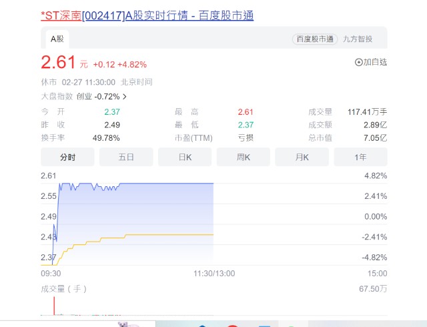Screen dimensions: 427x327
Task: Click the 11:30/13:00 time axis label
Action: [214, 274]
